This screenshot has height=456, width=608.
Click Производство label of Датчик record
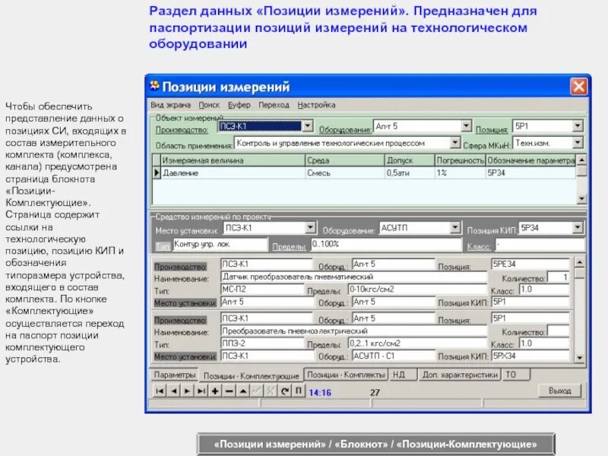pyautogui.click(x=180, y=267)
